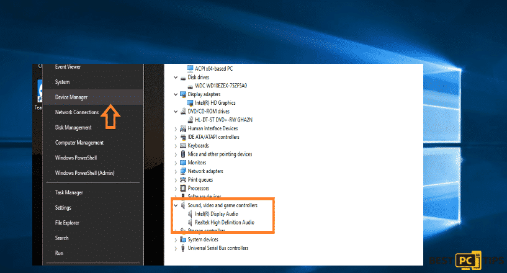Expand the Keyboards node

pyautogui.click(x=176, y=146)
